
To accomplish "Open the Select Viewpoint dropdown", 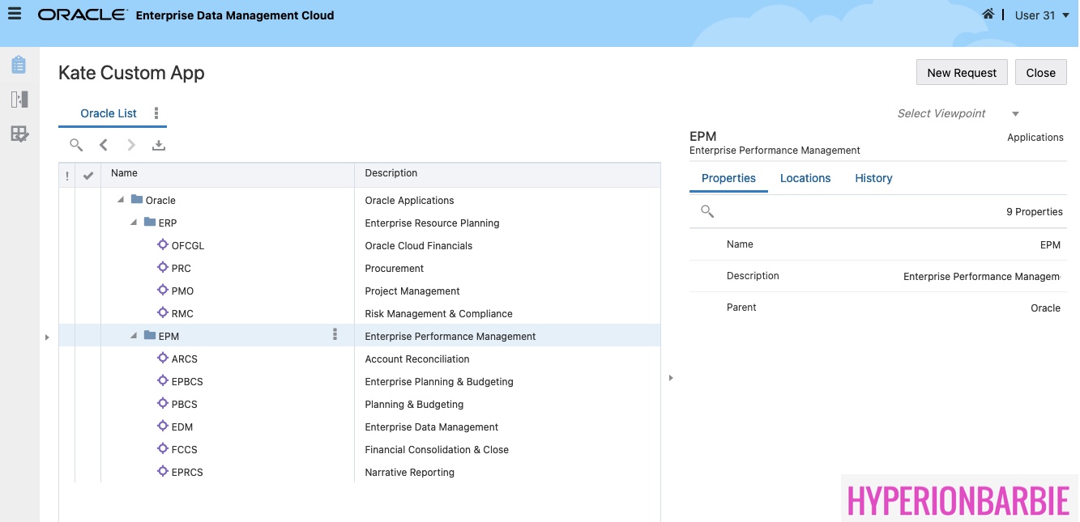I will pyautogui.click(x=1015, y=114).
